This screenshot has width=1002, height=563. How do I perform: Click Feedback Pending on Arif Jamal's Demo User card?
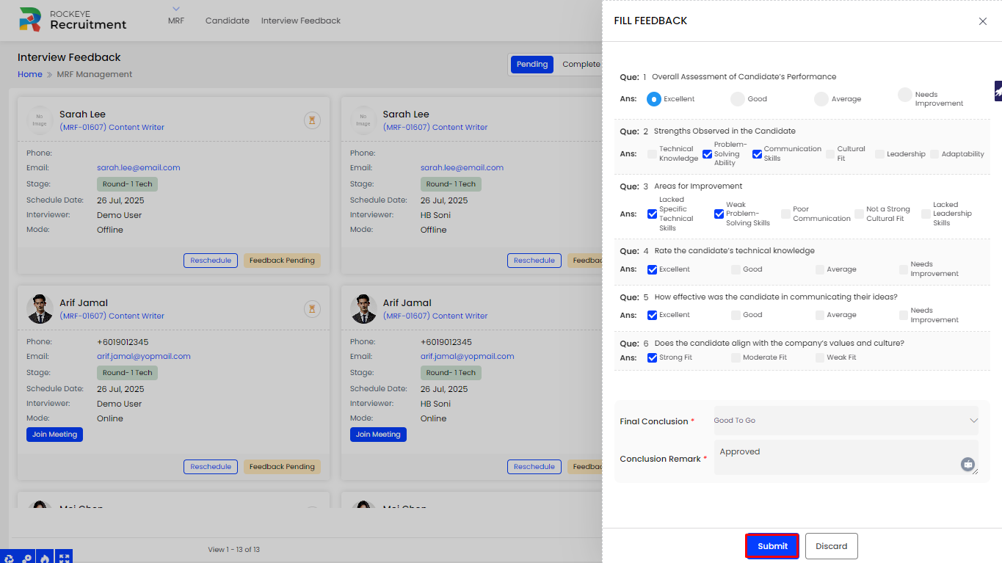(282, 467)
